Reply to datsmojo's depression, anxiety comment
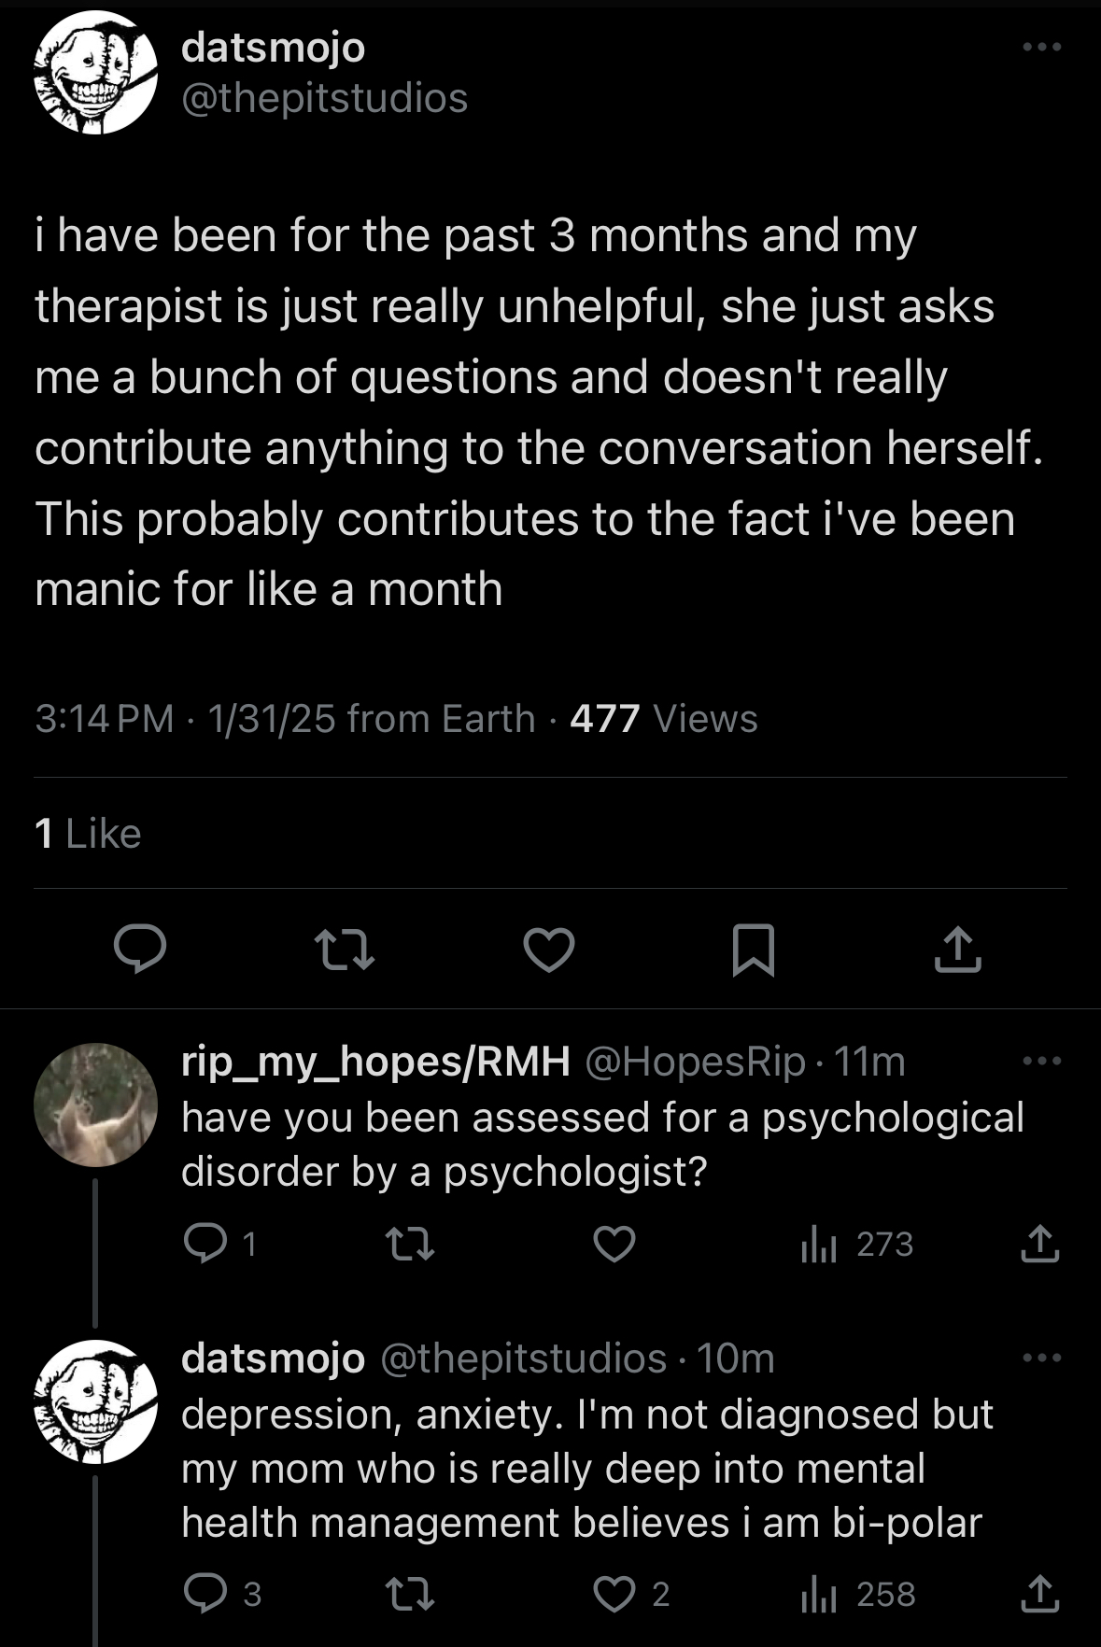The height and width of the screenshot is (1647, 1101). pyautogui.click(x=205, y=1594)
